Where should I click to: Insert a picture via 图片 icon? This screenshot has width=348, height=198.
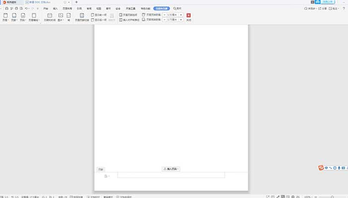(61, 16)
